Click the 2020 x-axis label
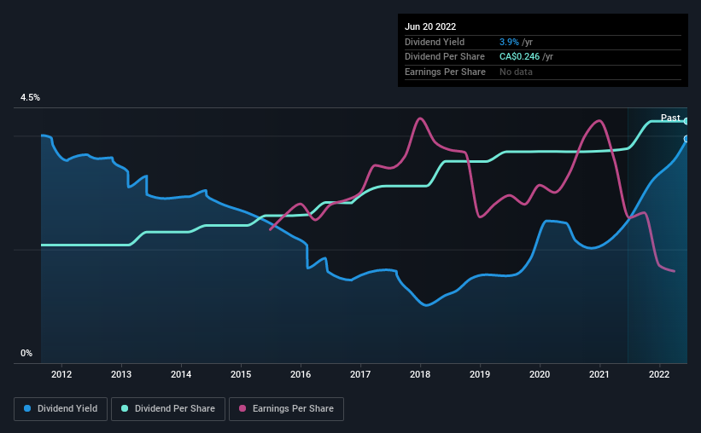This screenshot has height=433, width=701. tap(540, 374)
